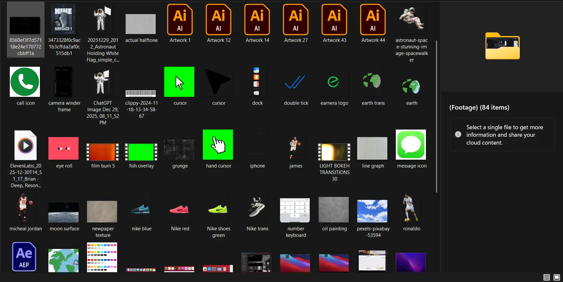Click the info icon in details pane
The width and height of the screenshot is (563, 282).
point(458,134)
